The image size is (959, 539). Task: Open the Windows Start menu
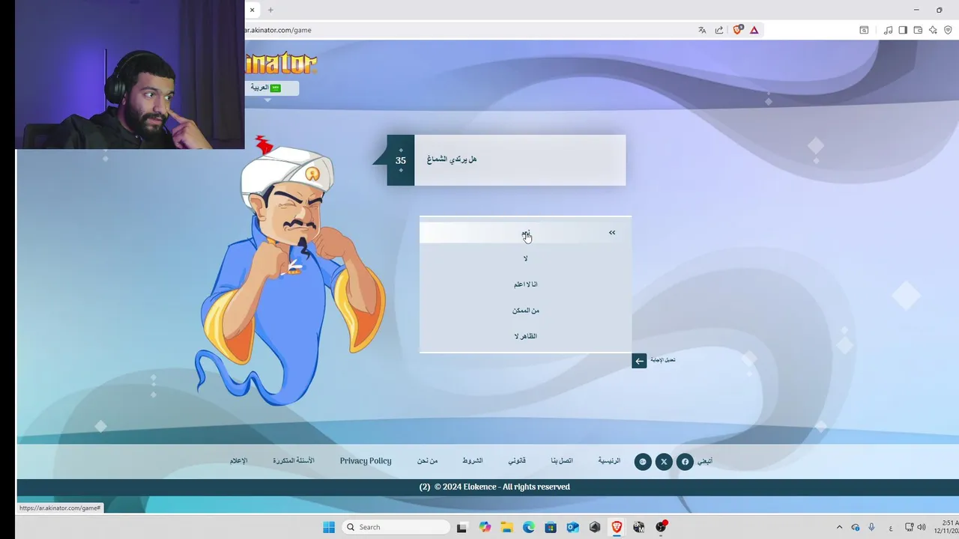coord(329,527)
